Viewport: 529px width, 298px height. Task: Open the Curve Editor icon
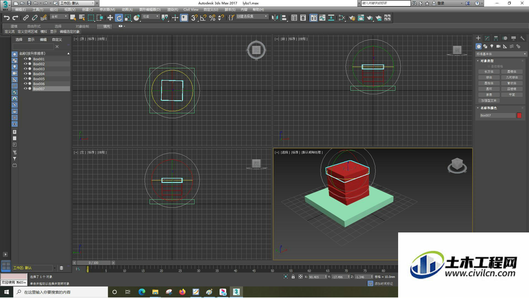click(322, 18)
